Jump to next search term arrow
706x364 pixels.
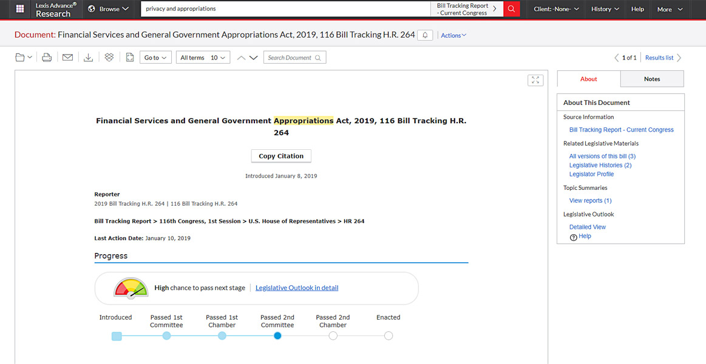[x=254, y=58]
